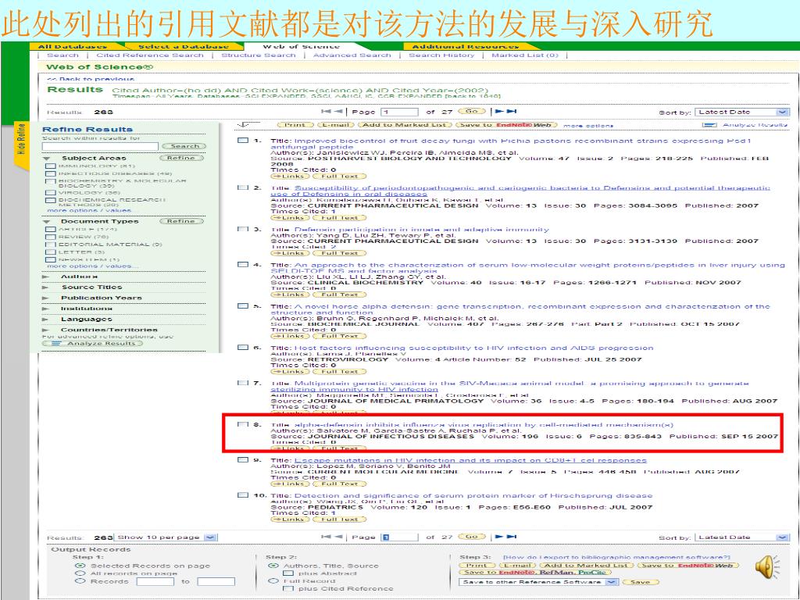Image resolution: width=800 pixels, height=600 pixels.
Task: Select the 'Full Record' radio option
Action: pyautogui.click(x=273, y=581)
